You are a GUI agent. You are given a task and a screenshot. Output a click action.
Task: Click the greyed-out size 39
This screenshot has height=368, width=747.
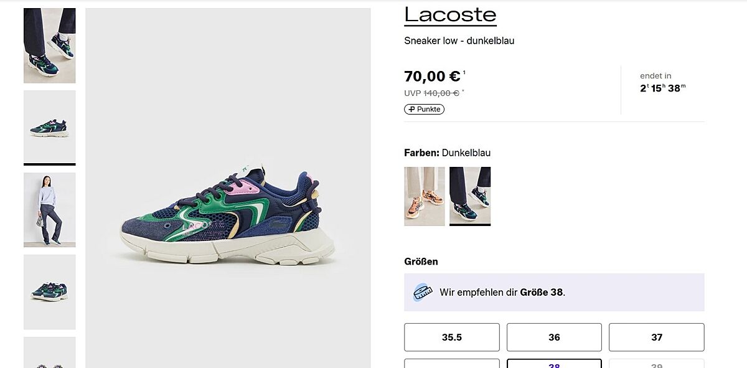pyautogui.click(x=657, y=364)
